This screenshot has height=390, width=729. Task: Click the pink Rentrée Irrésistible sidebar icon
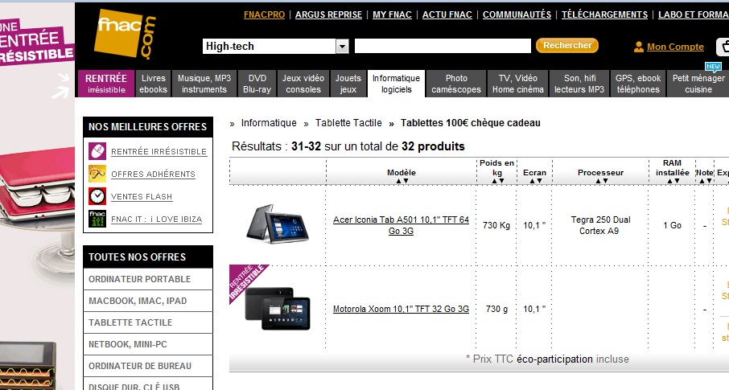[x=97, y=151]
